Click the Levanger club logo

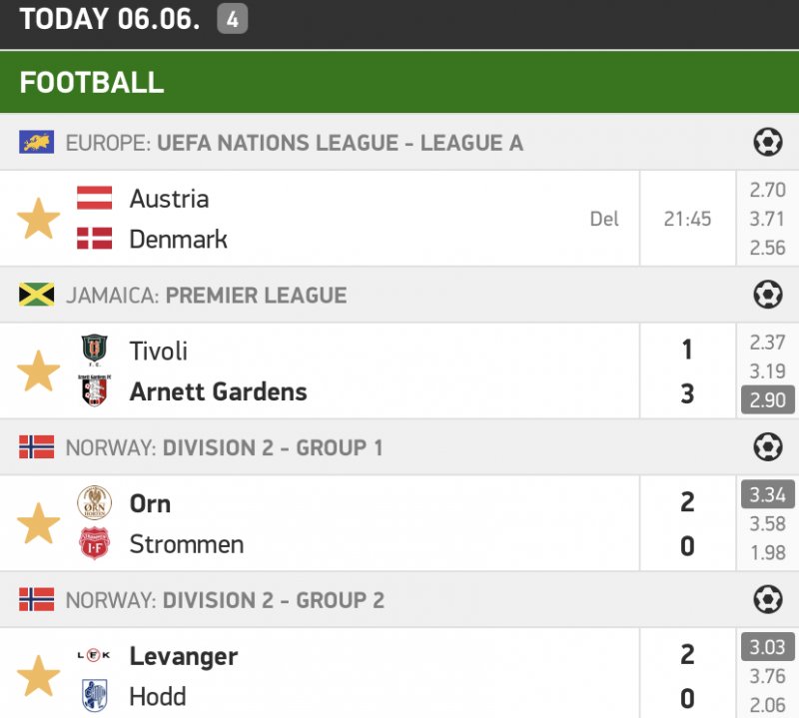pyautogui.click(x=95, y=656)
